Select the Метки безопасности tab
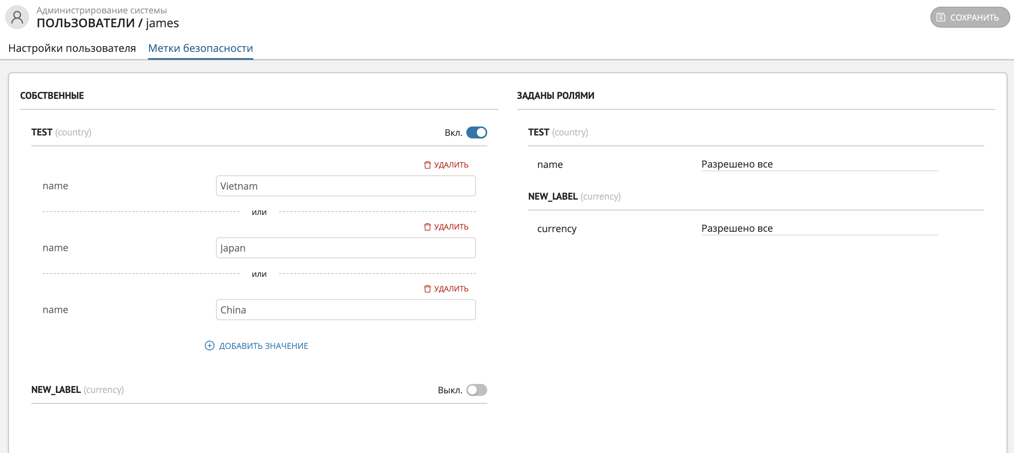The width and height of the screenshot is (1014, 453). (x=200, y=48)
